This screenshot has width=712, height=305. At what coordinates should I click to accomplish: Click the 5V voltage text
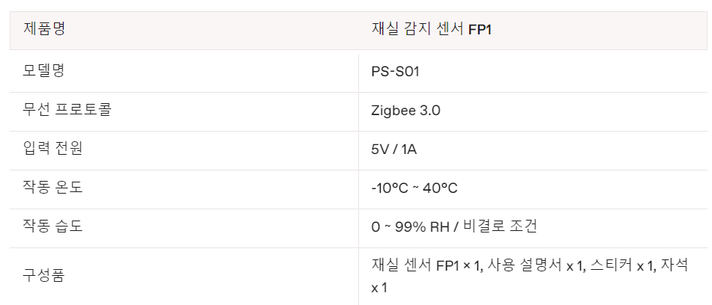(x=380, y=150)
